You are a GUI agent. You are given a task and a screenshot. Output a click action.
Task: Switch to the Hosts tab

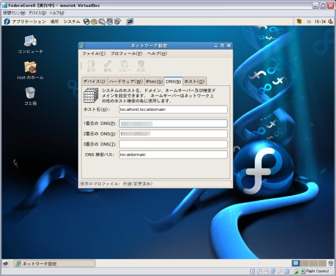click(x=194, y=81)
